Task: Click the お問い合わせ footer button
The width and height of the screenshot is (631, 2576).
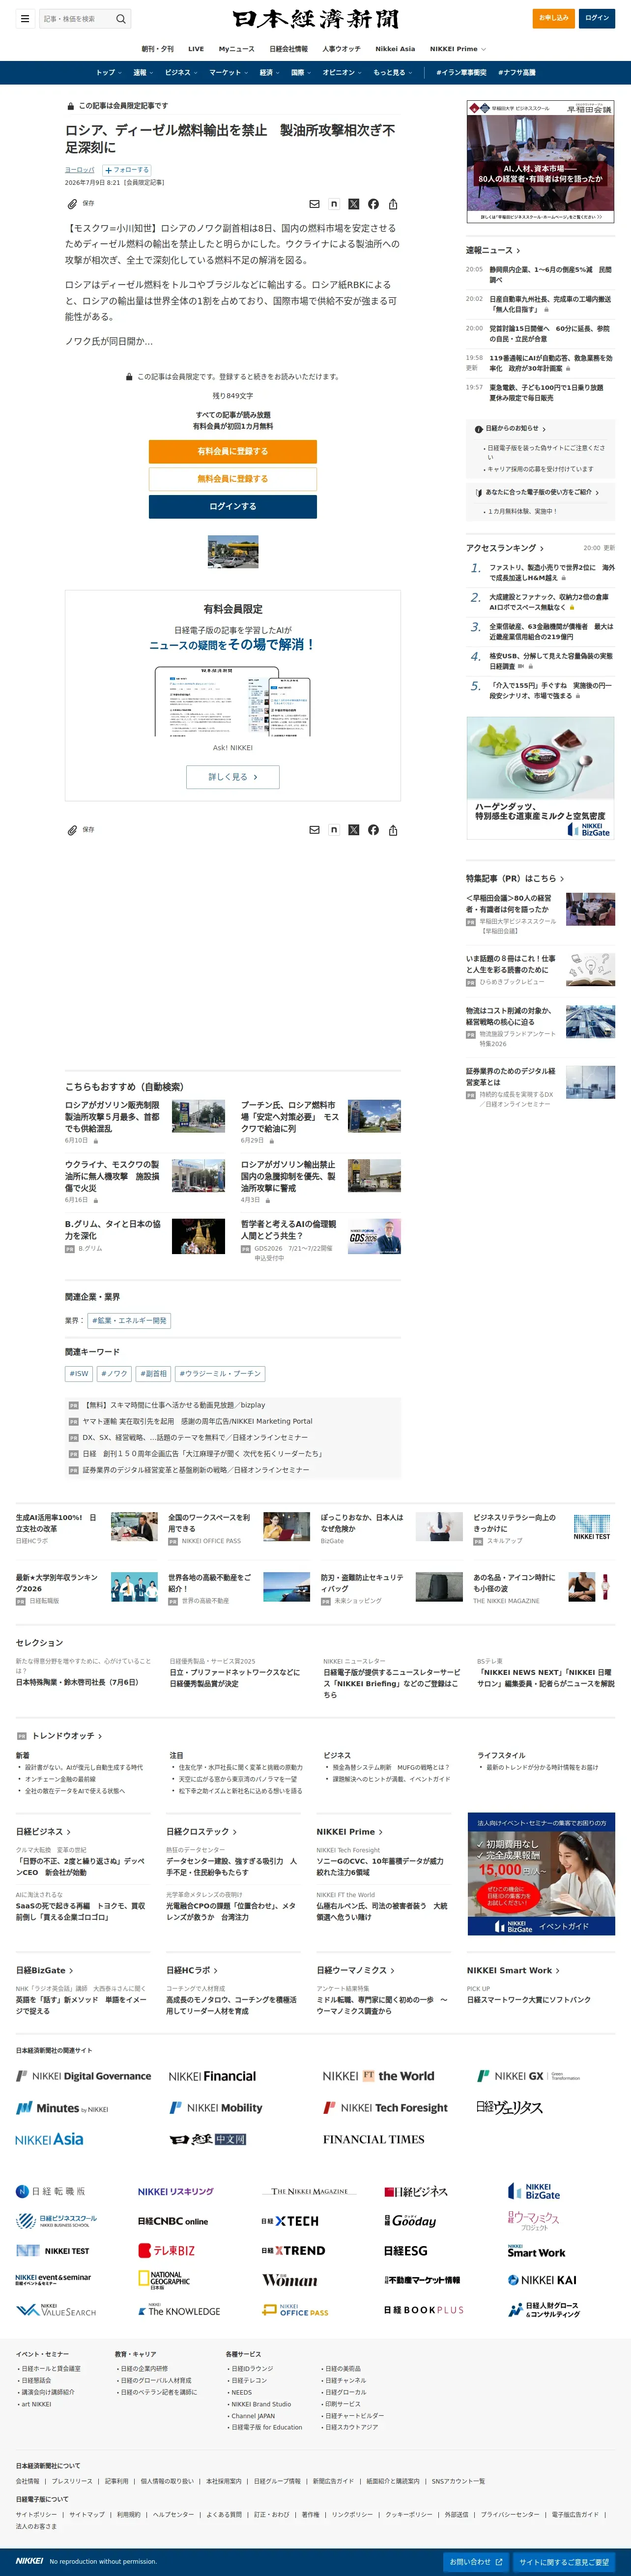Action: coord(475,2562)
